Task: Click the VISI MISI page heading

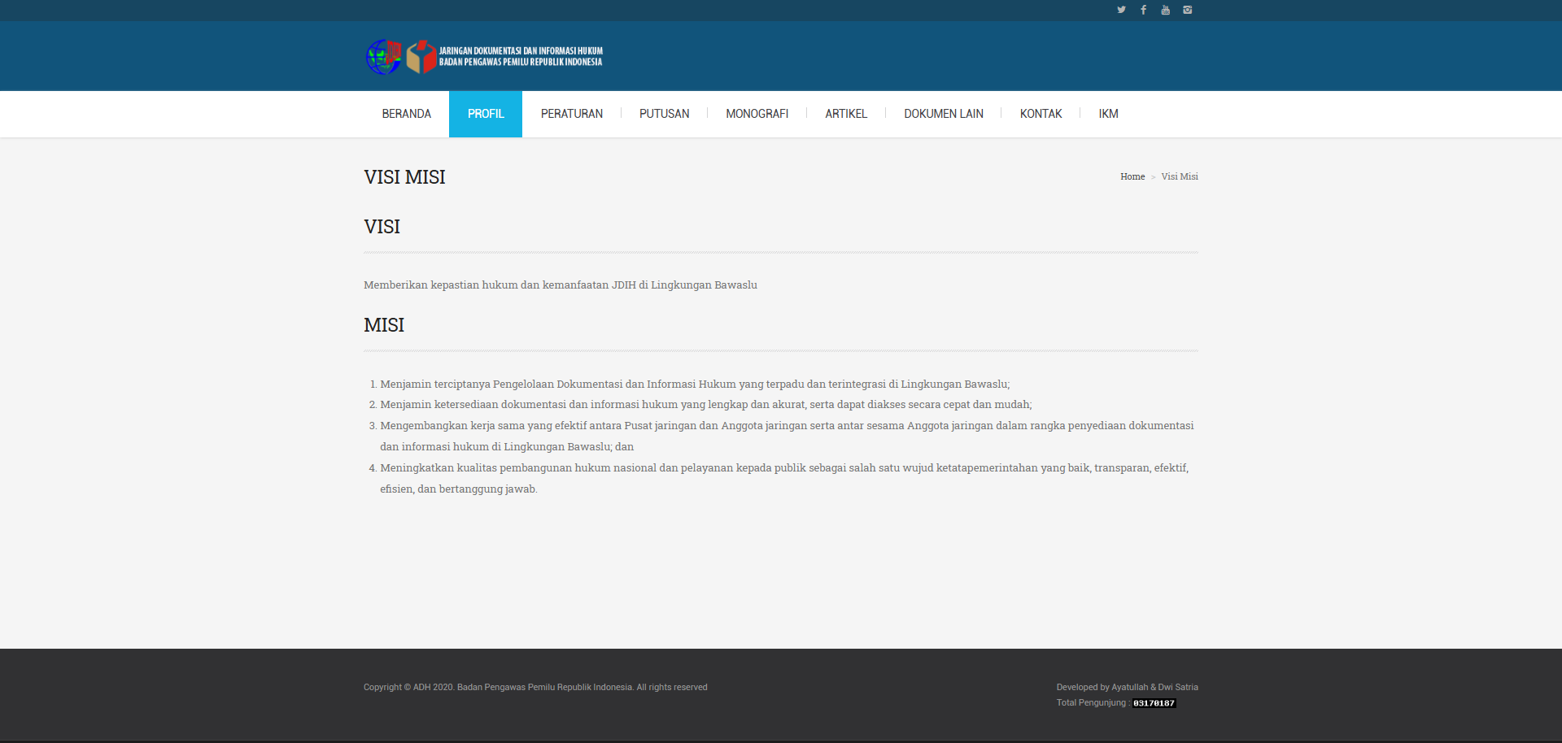Action: point(404,177)
